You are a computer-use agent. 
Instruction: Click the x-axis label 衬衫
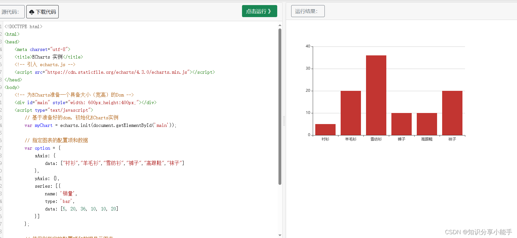[x=325, y=139]
